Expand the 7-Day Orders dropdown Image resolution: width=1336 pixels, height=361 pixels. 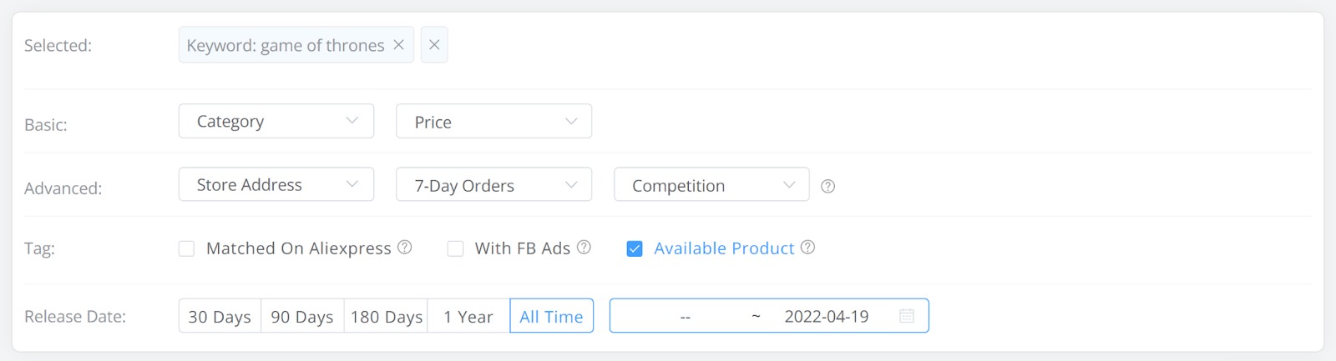[x=494, y=185]
